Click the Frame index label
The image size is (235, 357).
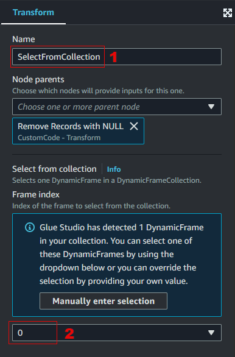pos(36,195)
